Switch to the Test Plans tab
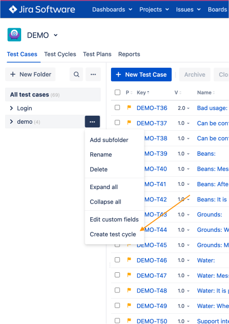This screenshot has height=324, width=229. [x=97, y=54]
